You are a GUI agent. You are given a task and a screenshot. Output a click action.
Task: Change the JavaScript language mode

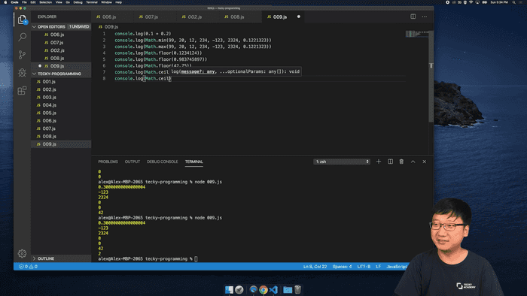click(x=397, y=267)
